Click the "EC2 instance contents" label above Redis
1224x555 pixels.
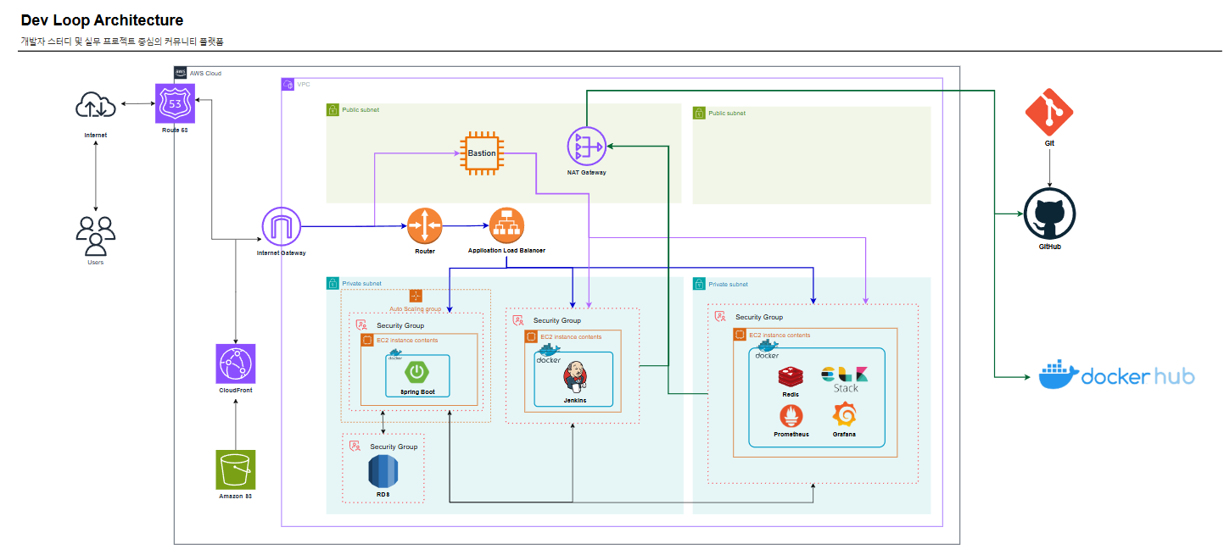pyautogui.click(x=780, y=336)
